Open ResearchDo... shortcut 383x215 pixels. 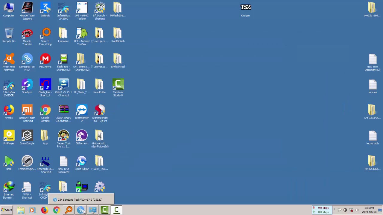click(45, 165)
